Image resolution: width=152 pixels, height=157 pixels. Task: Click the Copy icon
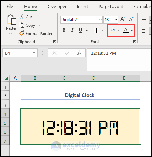22,25
